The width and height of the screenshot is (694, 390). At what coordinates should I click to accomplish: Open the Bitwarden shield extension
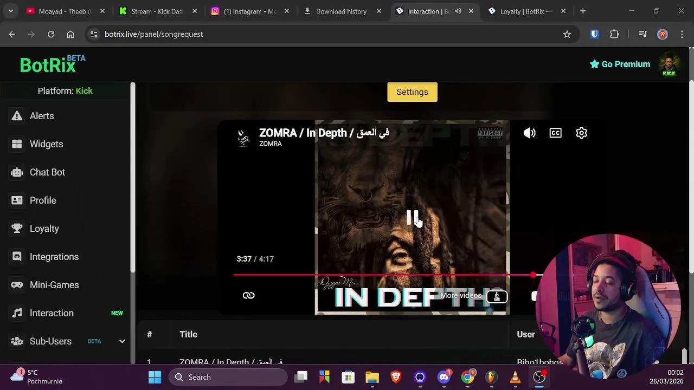pyautogui.click(x=595, y=34)
